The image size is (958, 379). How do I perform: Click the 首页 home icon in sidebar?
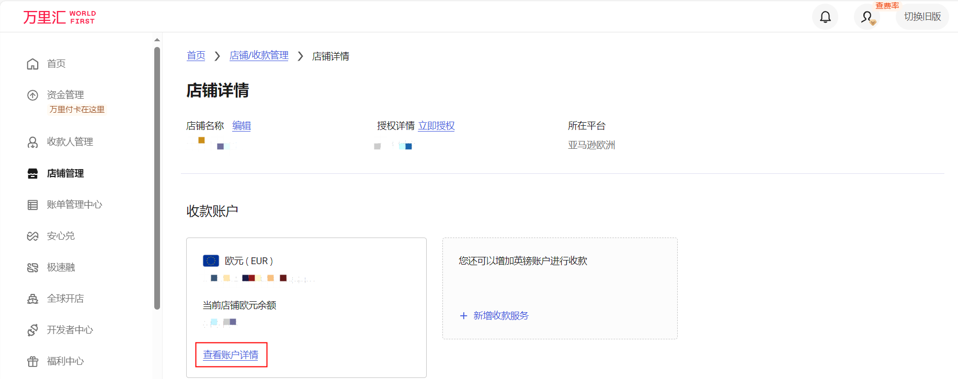pyautogui.click(x=33, y=64)
